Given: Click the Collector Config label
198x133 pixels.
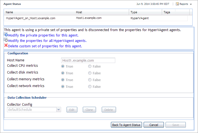Looking at the screenshot, I should coord(19,105).
